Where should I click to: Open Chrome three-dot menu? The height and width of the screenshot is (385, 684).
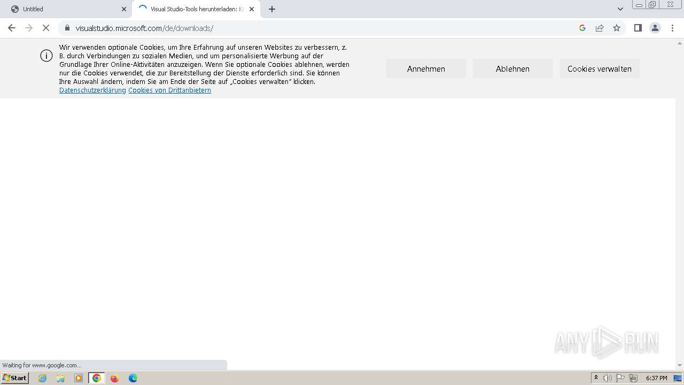673,28
